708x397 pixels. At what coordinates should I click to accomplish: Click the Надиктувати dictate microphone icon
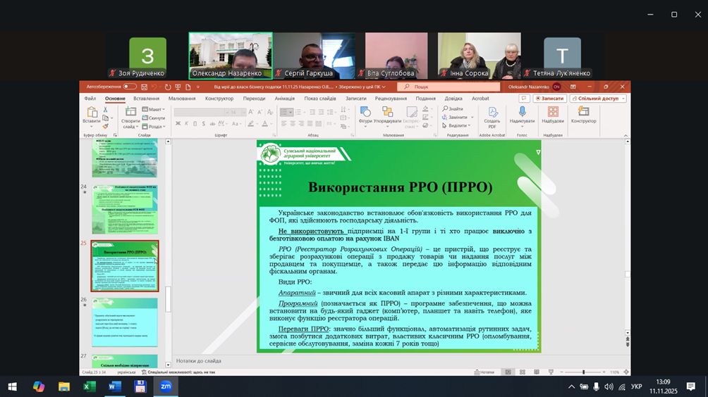[522, 113]
